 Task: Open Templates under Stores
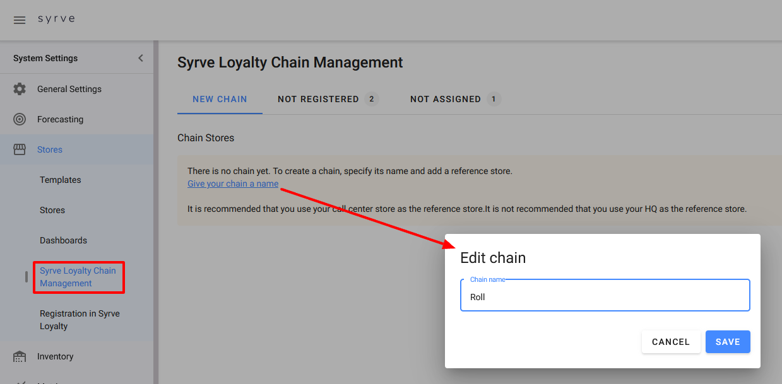pos(61,180)
